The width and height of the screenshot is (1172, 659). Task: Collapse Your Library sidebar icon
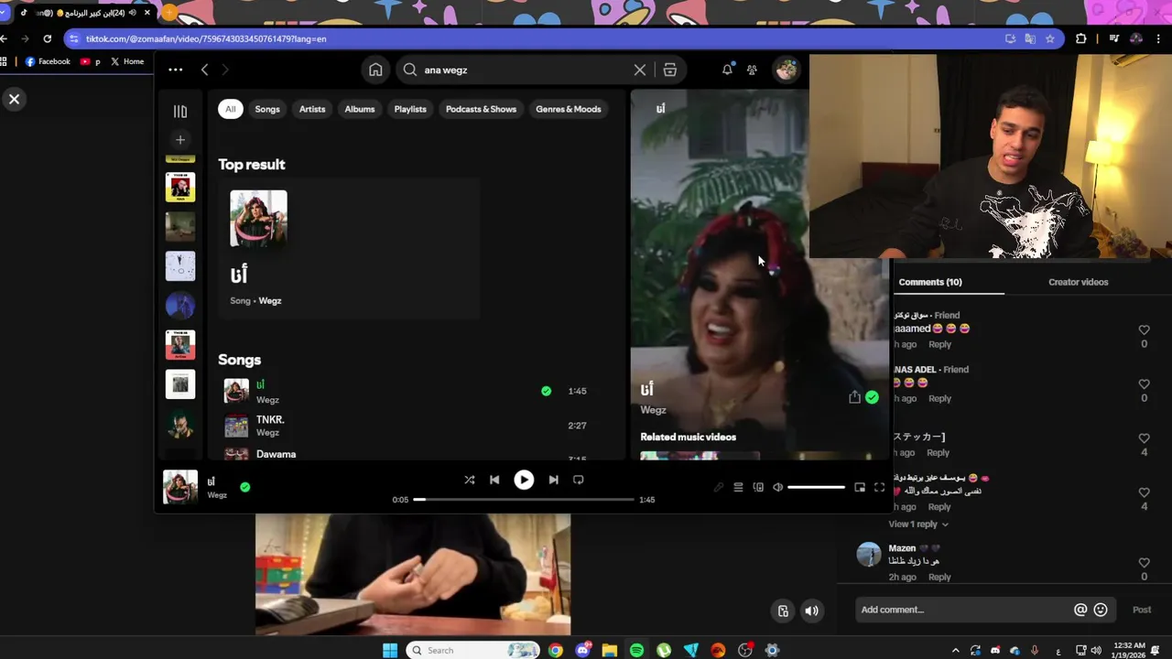pos(180,112)
